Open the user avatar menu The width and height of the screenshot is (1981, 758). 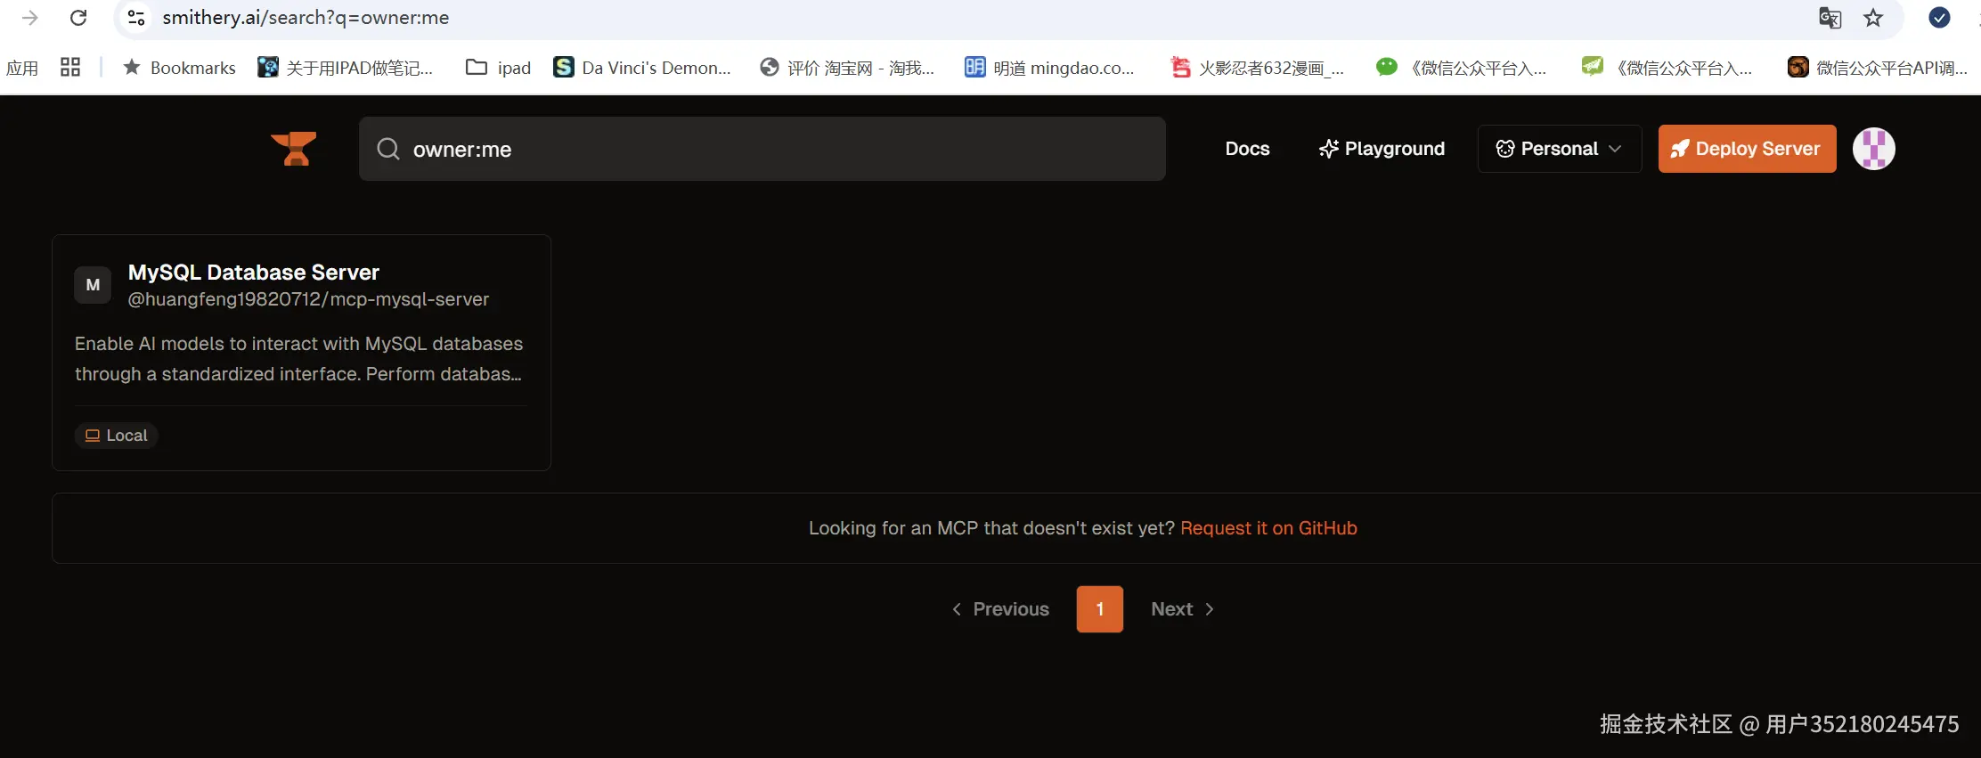(x=1874, y=149)
